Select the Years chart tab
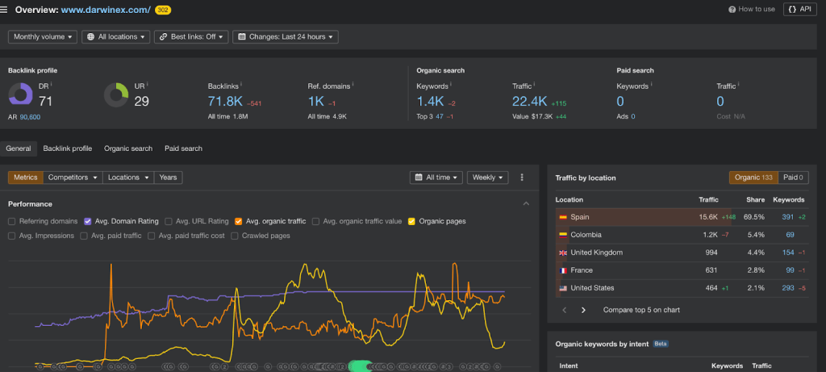This screenshot has width=826, height=372. coord(168,178)
